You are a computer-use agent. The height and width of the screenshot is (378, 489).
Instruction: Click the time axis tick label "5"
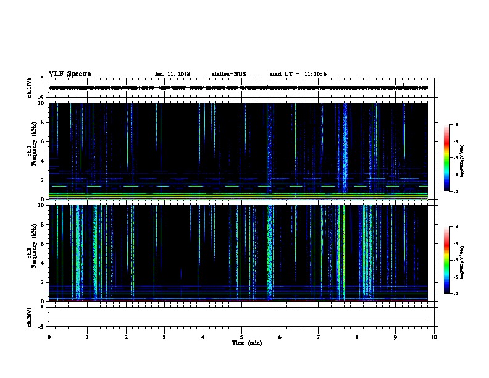241,337
